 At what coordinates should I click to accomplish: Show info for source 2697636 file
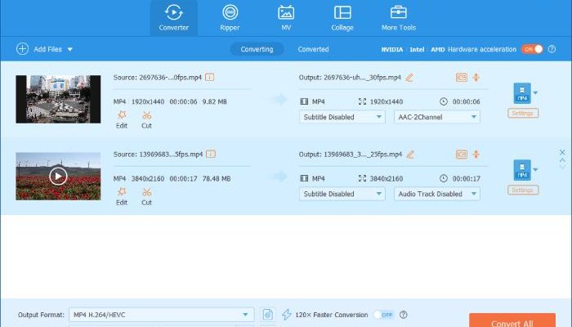pyautogui.click(x=209, y=78)
